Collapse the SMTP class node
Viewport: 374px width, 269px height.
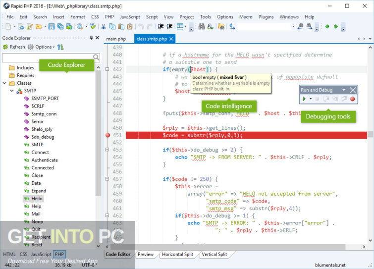pyautogui.click(x=12, y=91)
